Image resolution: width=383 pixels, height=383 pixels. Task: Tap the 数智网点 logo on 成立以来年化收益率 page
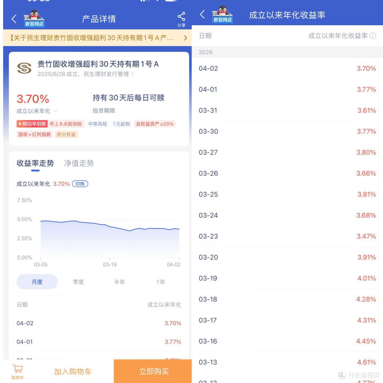[x=222, y=15]
